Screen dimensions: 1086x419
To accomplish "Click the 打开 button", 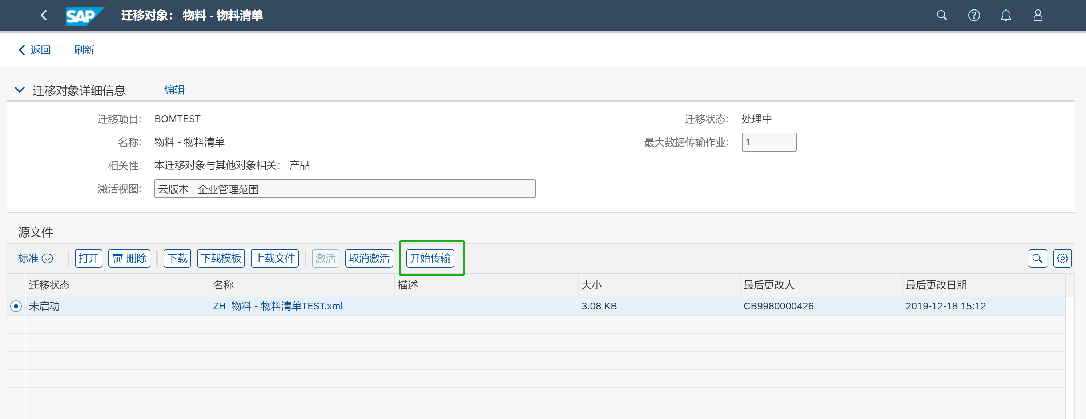I will pyautogui.click(x=89, y=258).
